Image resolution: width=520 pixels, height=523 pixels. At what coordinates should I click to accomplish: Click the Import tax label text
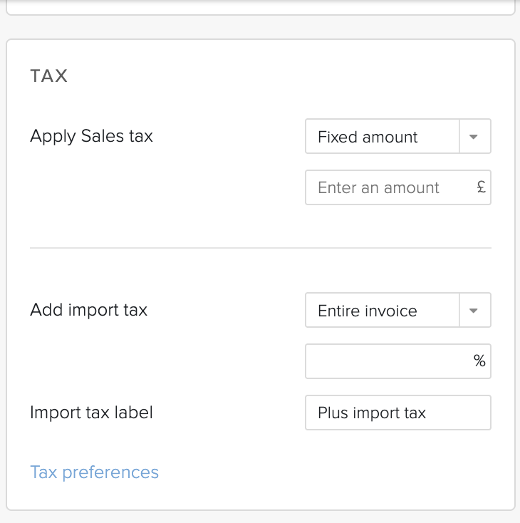(91, 413)
